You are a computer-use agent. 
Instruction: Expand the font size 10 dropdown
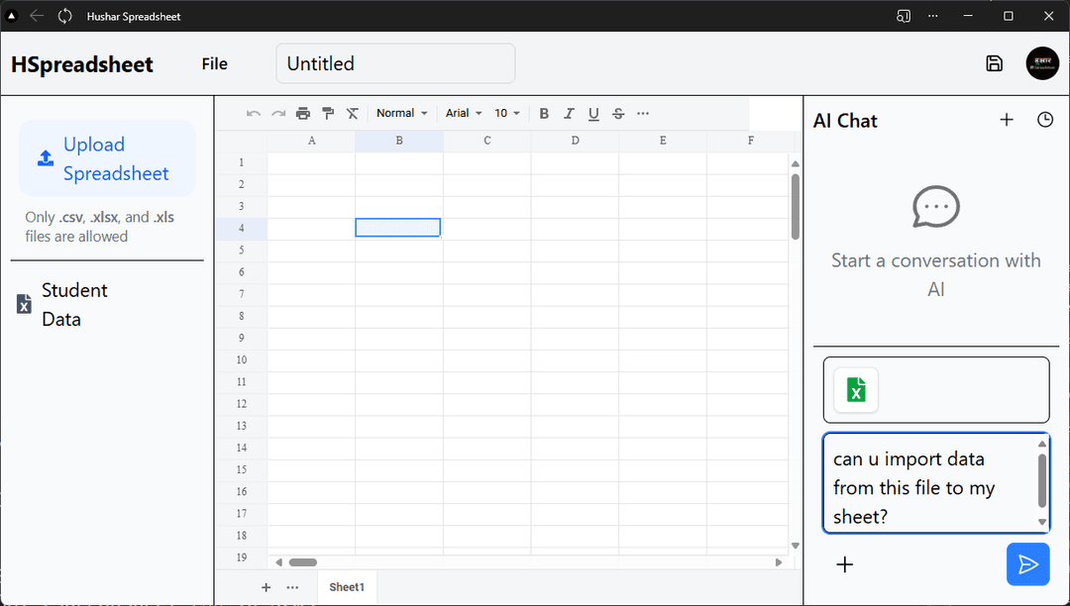click(507, 114)
